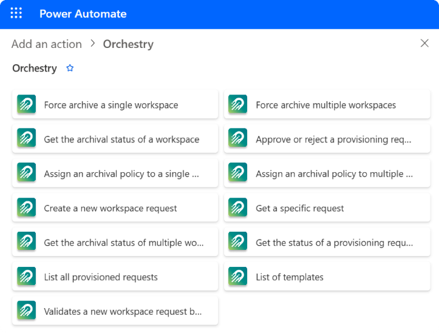Click icon beside Get the status of provisioning request

(x=237, y=241)
